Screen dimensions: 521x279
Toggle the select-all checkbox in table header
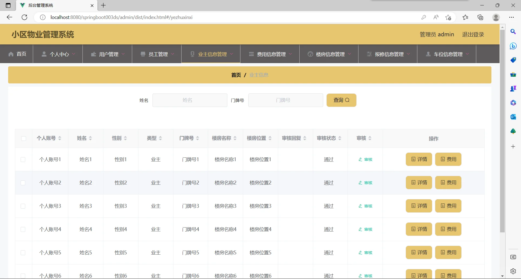pyautogui.click(x=23, y=138)
